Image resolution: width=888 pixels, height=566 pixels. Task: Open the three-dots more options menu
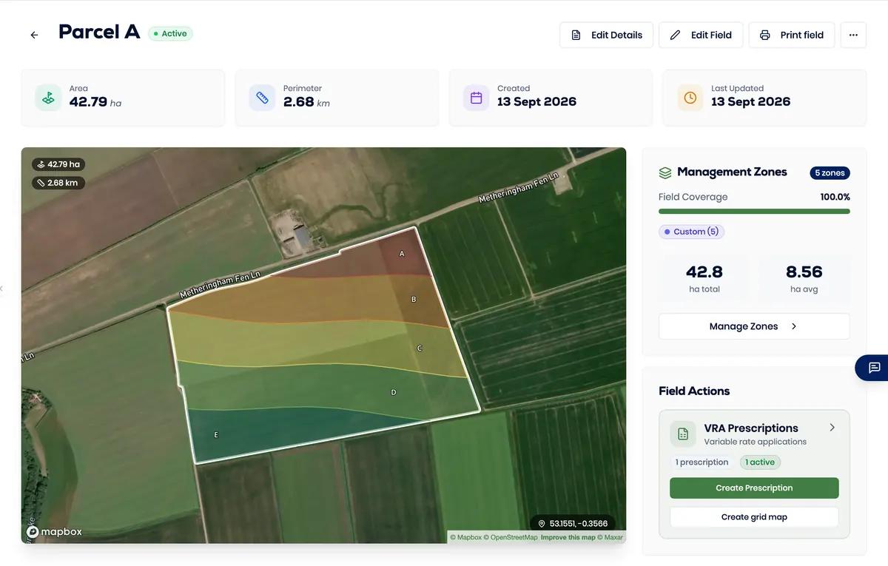[853, 35]
